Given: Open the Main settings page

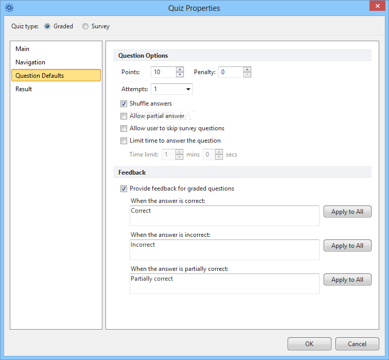Looking at the screenshot, I should click(56, 48).
